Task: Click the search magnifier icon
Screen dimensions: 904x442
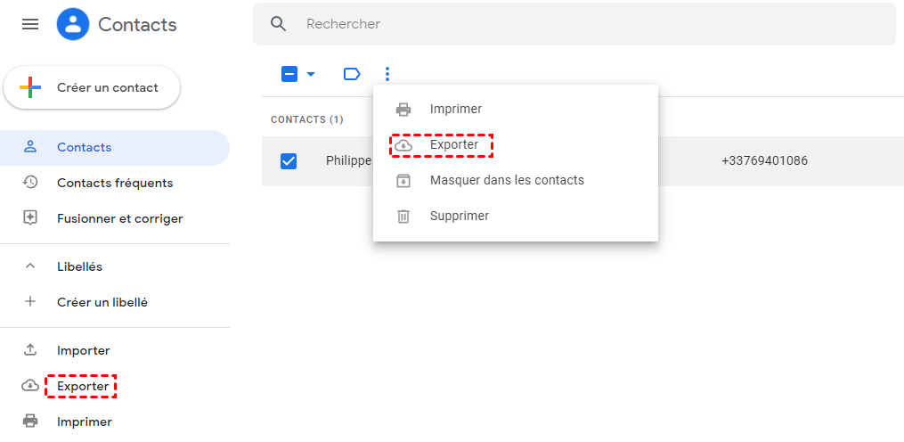Action: tap(279, 24)
